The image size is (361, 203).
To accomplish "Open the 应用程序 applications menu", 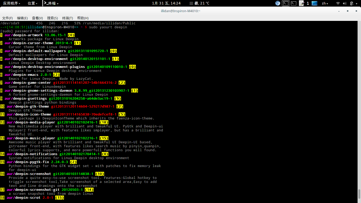I will pyautogui.click(x=12, y=3).
